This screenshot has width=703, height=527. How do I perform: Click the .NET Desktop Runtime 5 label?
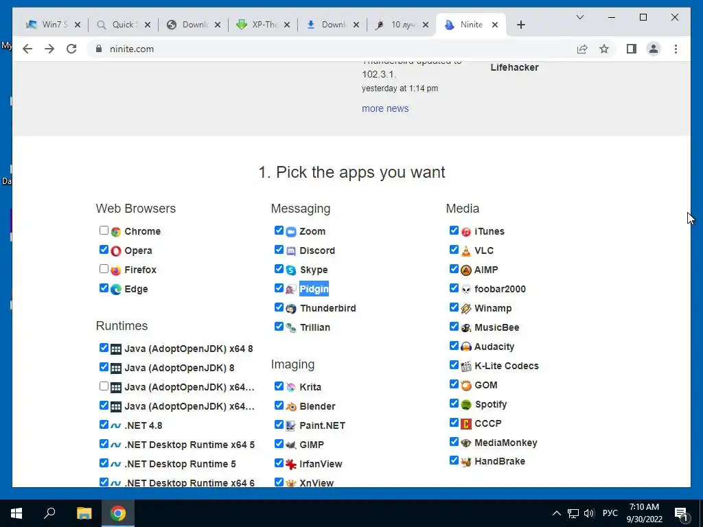pyautogui.click(x=181, y=465)
